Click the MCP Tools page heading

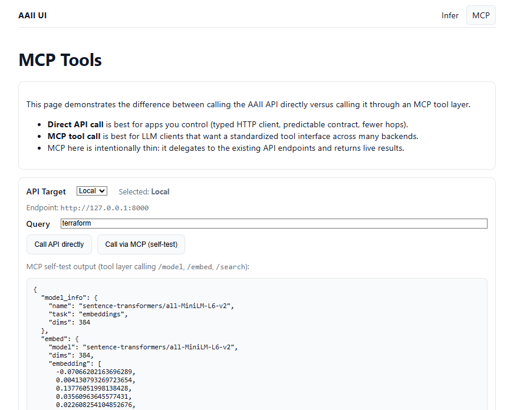point(60,60)
